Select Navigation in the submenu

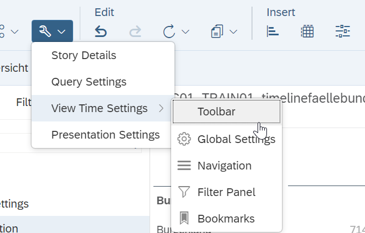[x=224, y=166]
